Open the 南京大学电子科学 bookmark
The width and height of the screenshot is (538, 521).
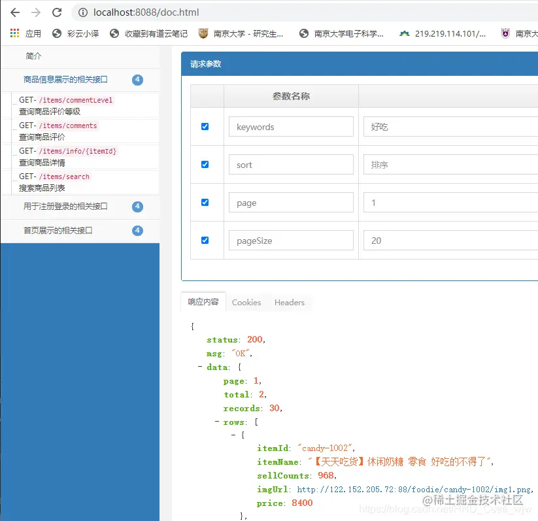341,33
